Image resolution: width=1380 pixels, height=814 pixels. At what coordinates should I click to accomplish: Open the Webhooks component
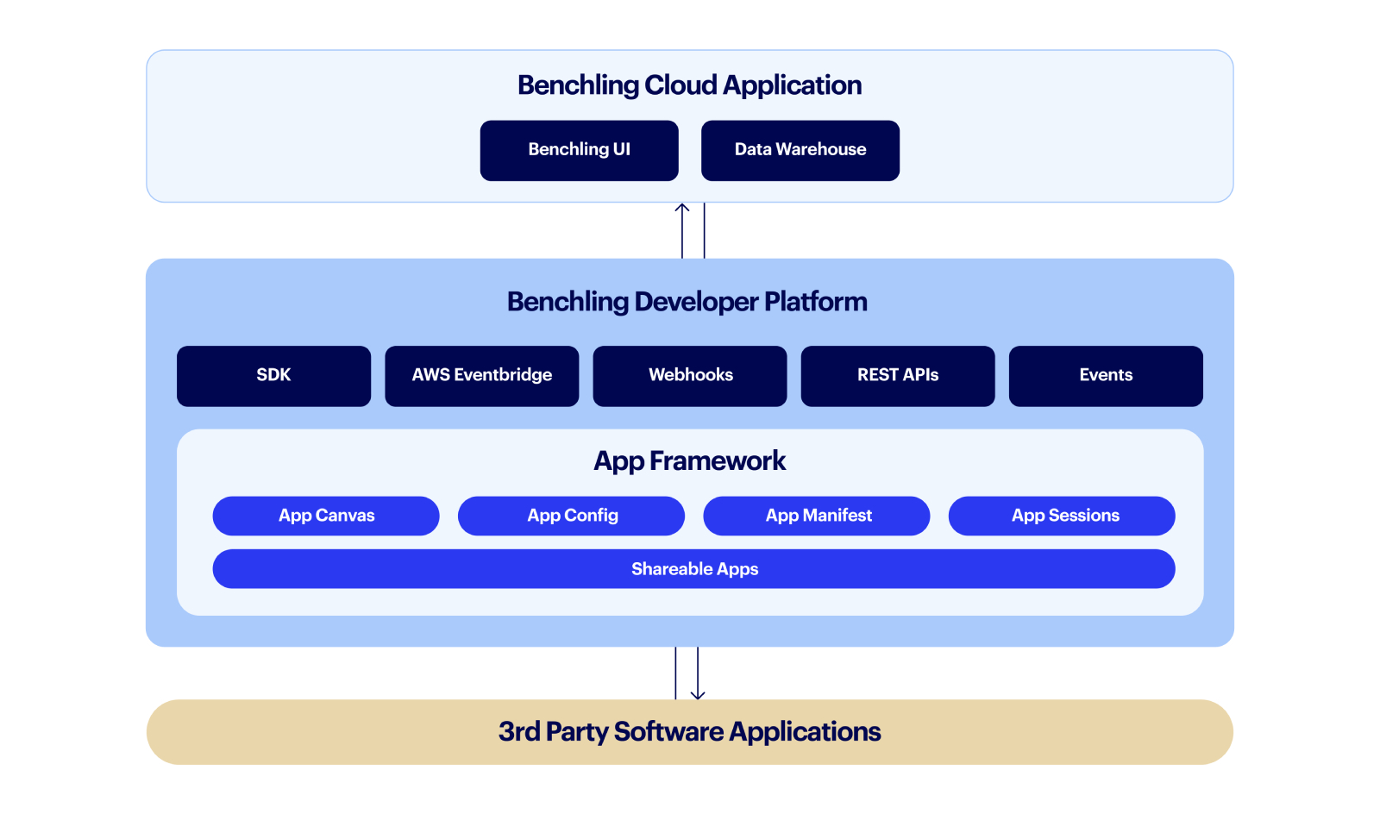pyautogui.click(x=690, y=375)
